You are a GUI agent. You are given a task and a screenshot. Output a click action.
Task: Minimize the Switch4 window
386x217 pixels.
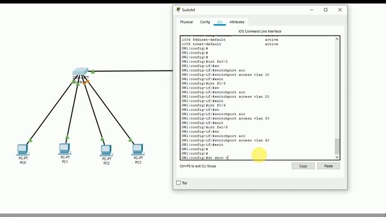(x=311, y=10)
